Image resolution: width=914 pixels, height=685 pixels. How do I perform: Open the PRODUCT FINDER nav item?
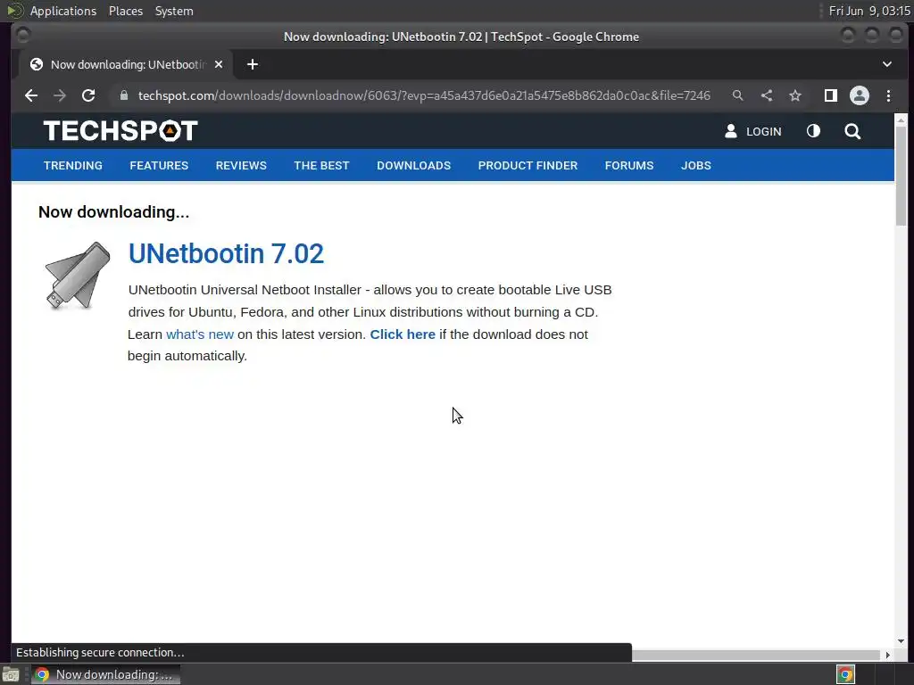(528, 165)
